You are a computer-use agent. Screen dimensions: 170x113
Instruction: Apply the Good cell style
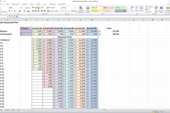[121, 8]
